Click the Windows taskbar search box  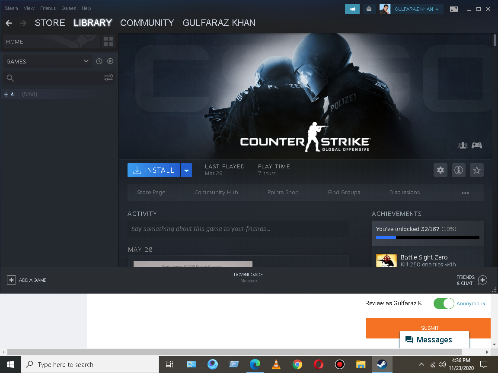(x=90, y=364)
